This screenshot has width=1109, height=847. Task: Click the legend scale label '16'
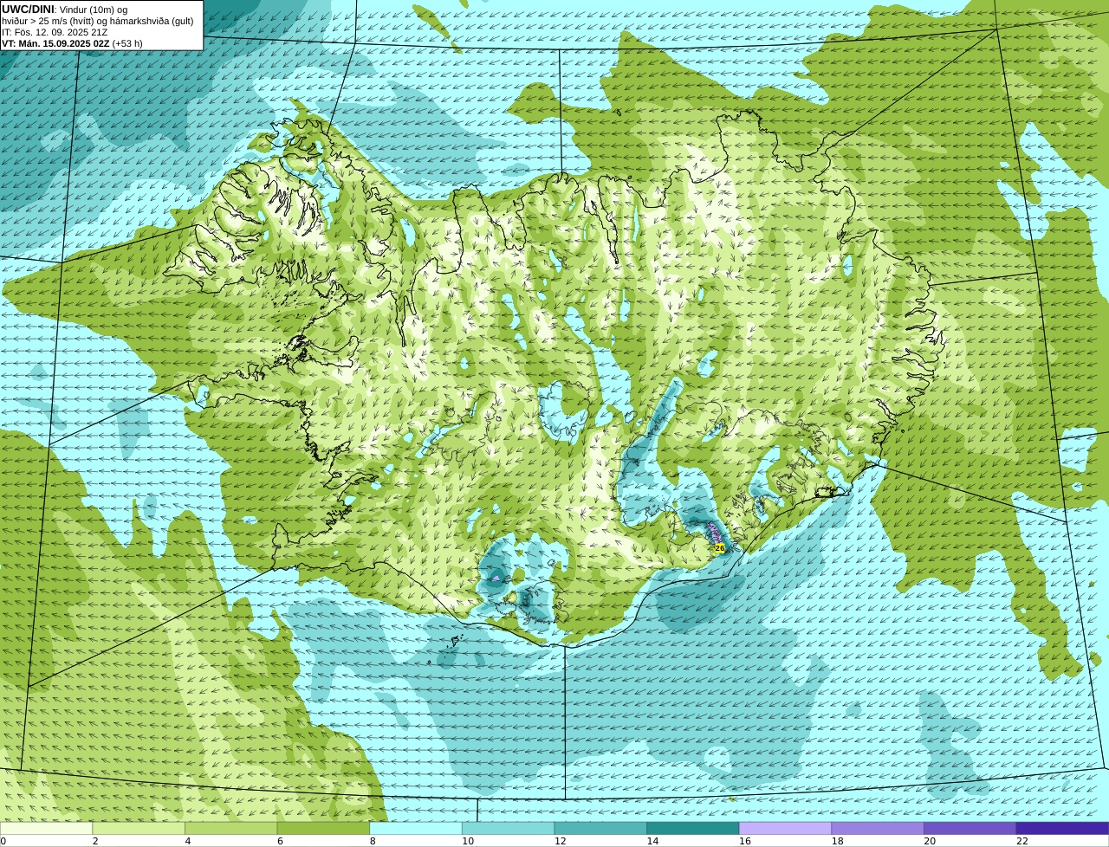pos(745,841)
